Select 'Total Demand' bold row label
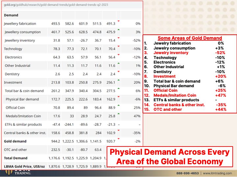The height and width of the screenshot is (177, 237). click(x=15, y=158)
